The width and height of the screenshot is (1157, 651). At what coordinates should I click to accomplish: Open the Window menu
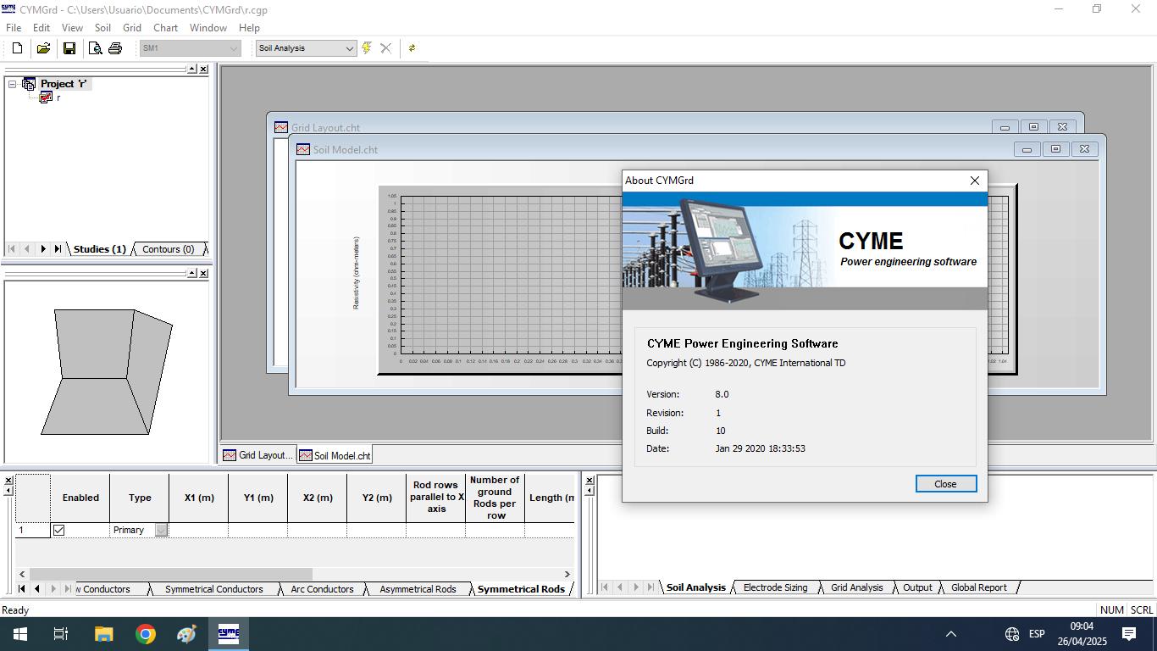208,28
